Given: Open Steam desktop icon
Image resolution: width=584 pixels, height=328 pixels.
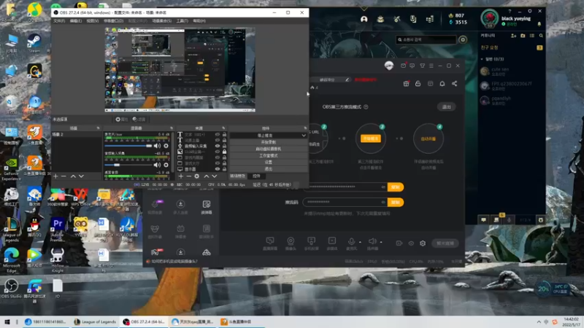Looking at the screenshot, I should point(34,43).
